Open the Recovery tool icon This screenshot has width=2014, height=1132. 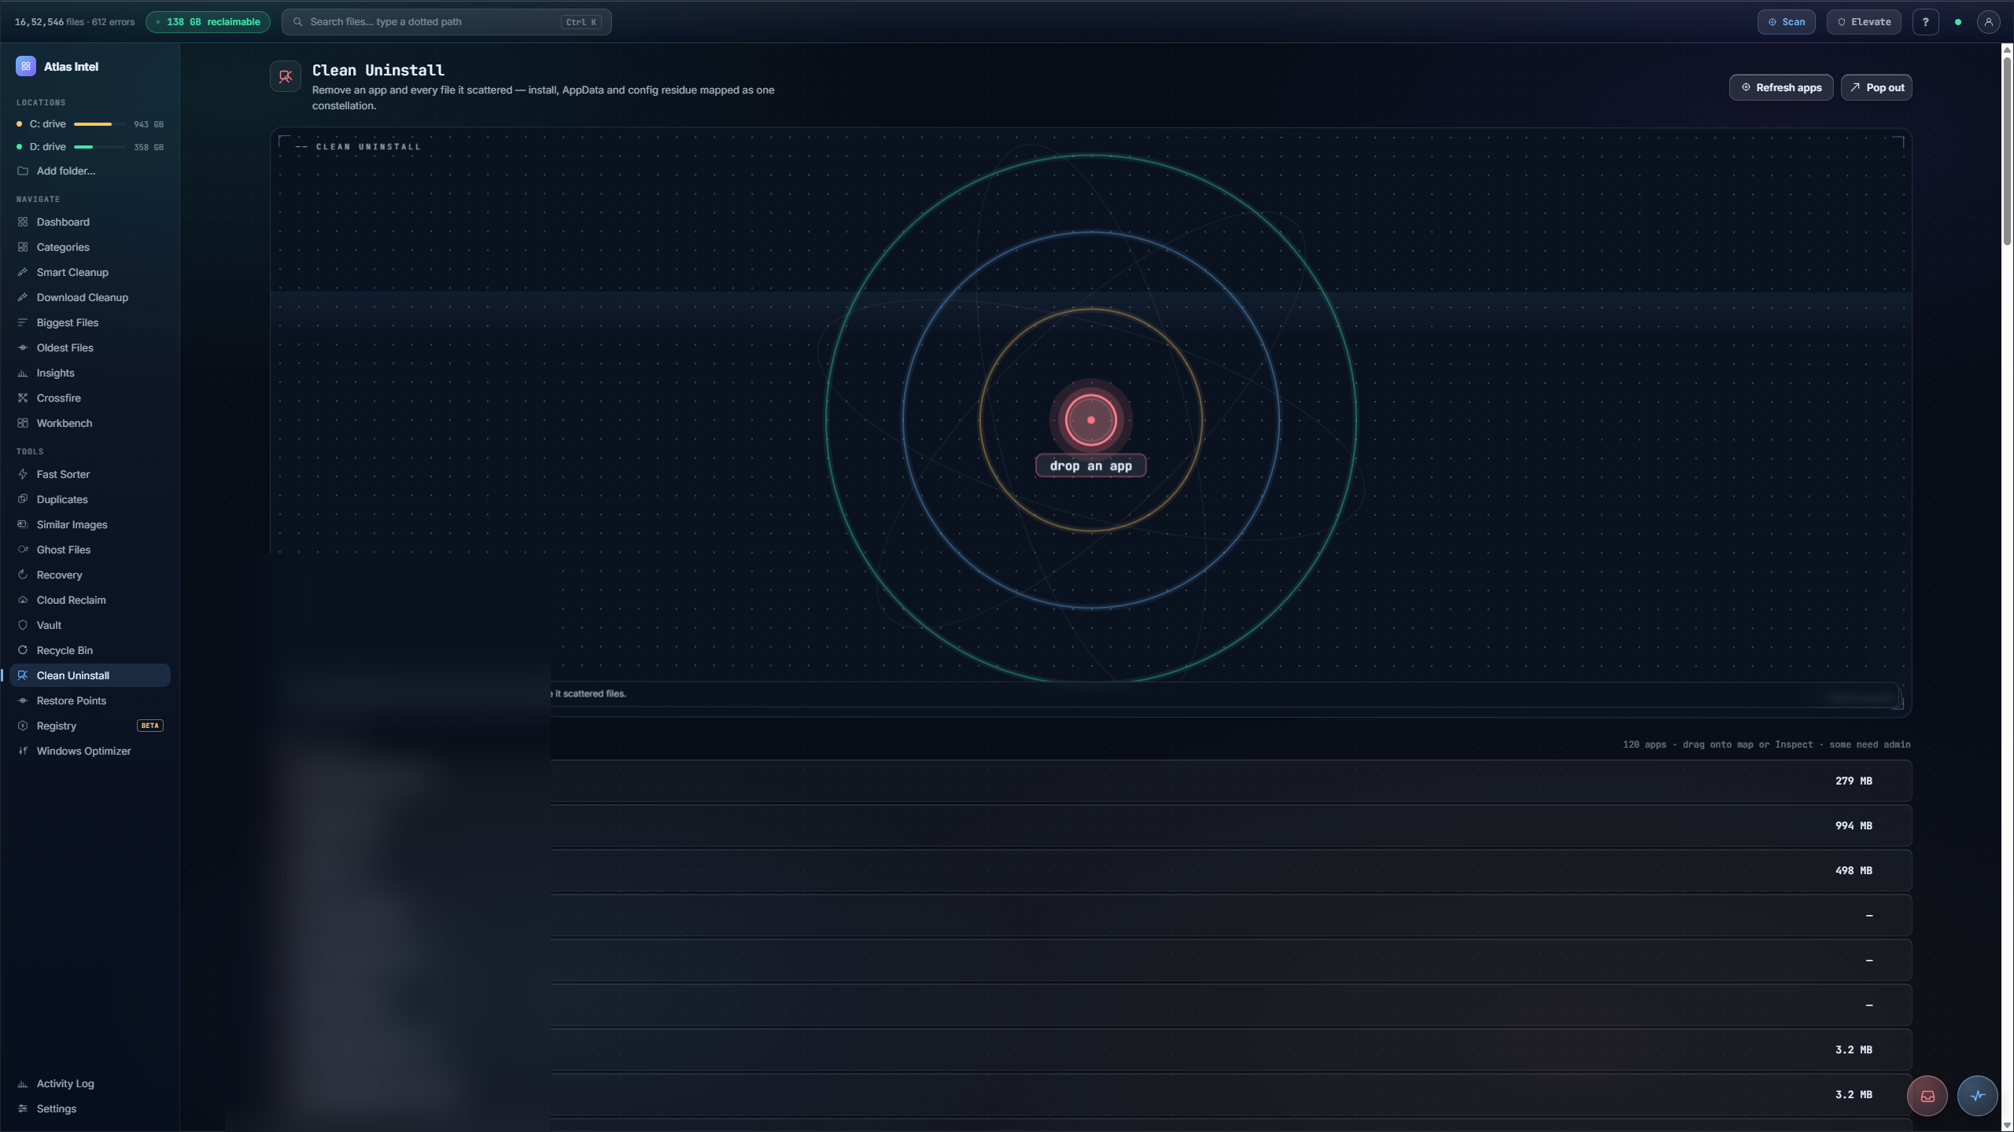[x=23, y=575]
